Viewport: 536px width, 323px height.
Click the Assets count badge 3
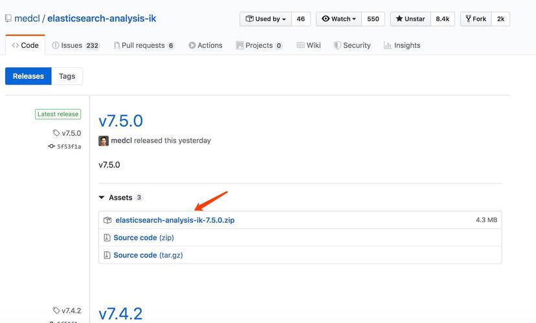click(x=139, y=198)
